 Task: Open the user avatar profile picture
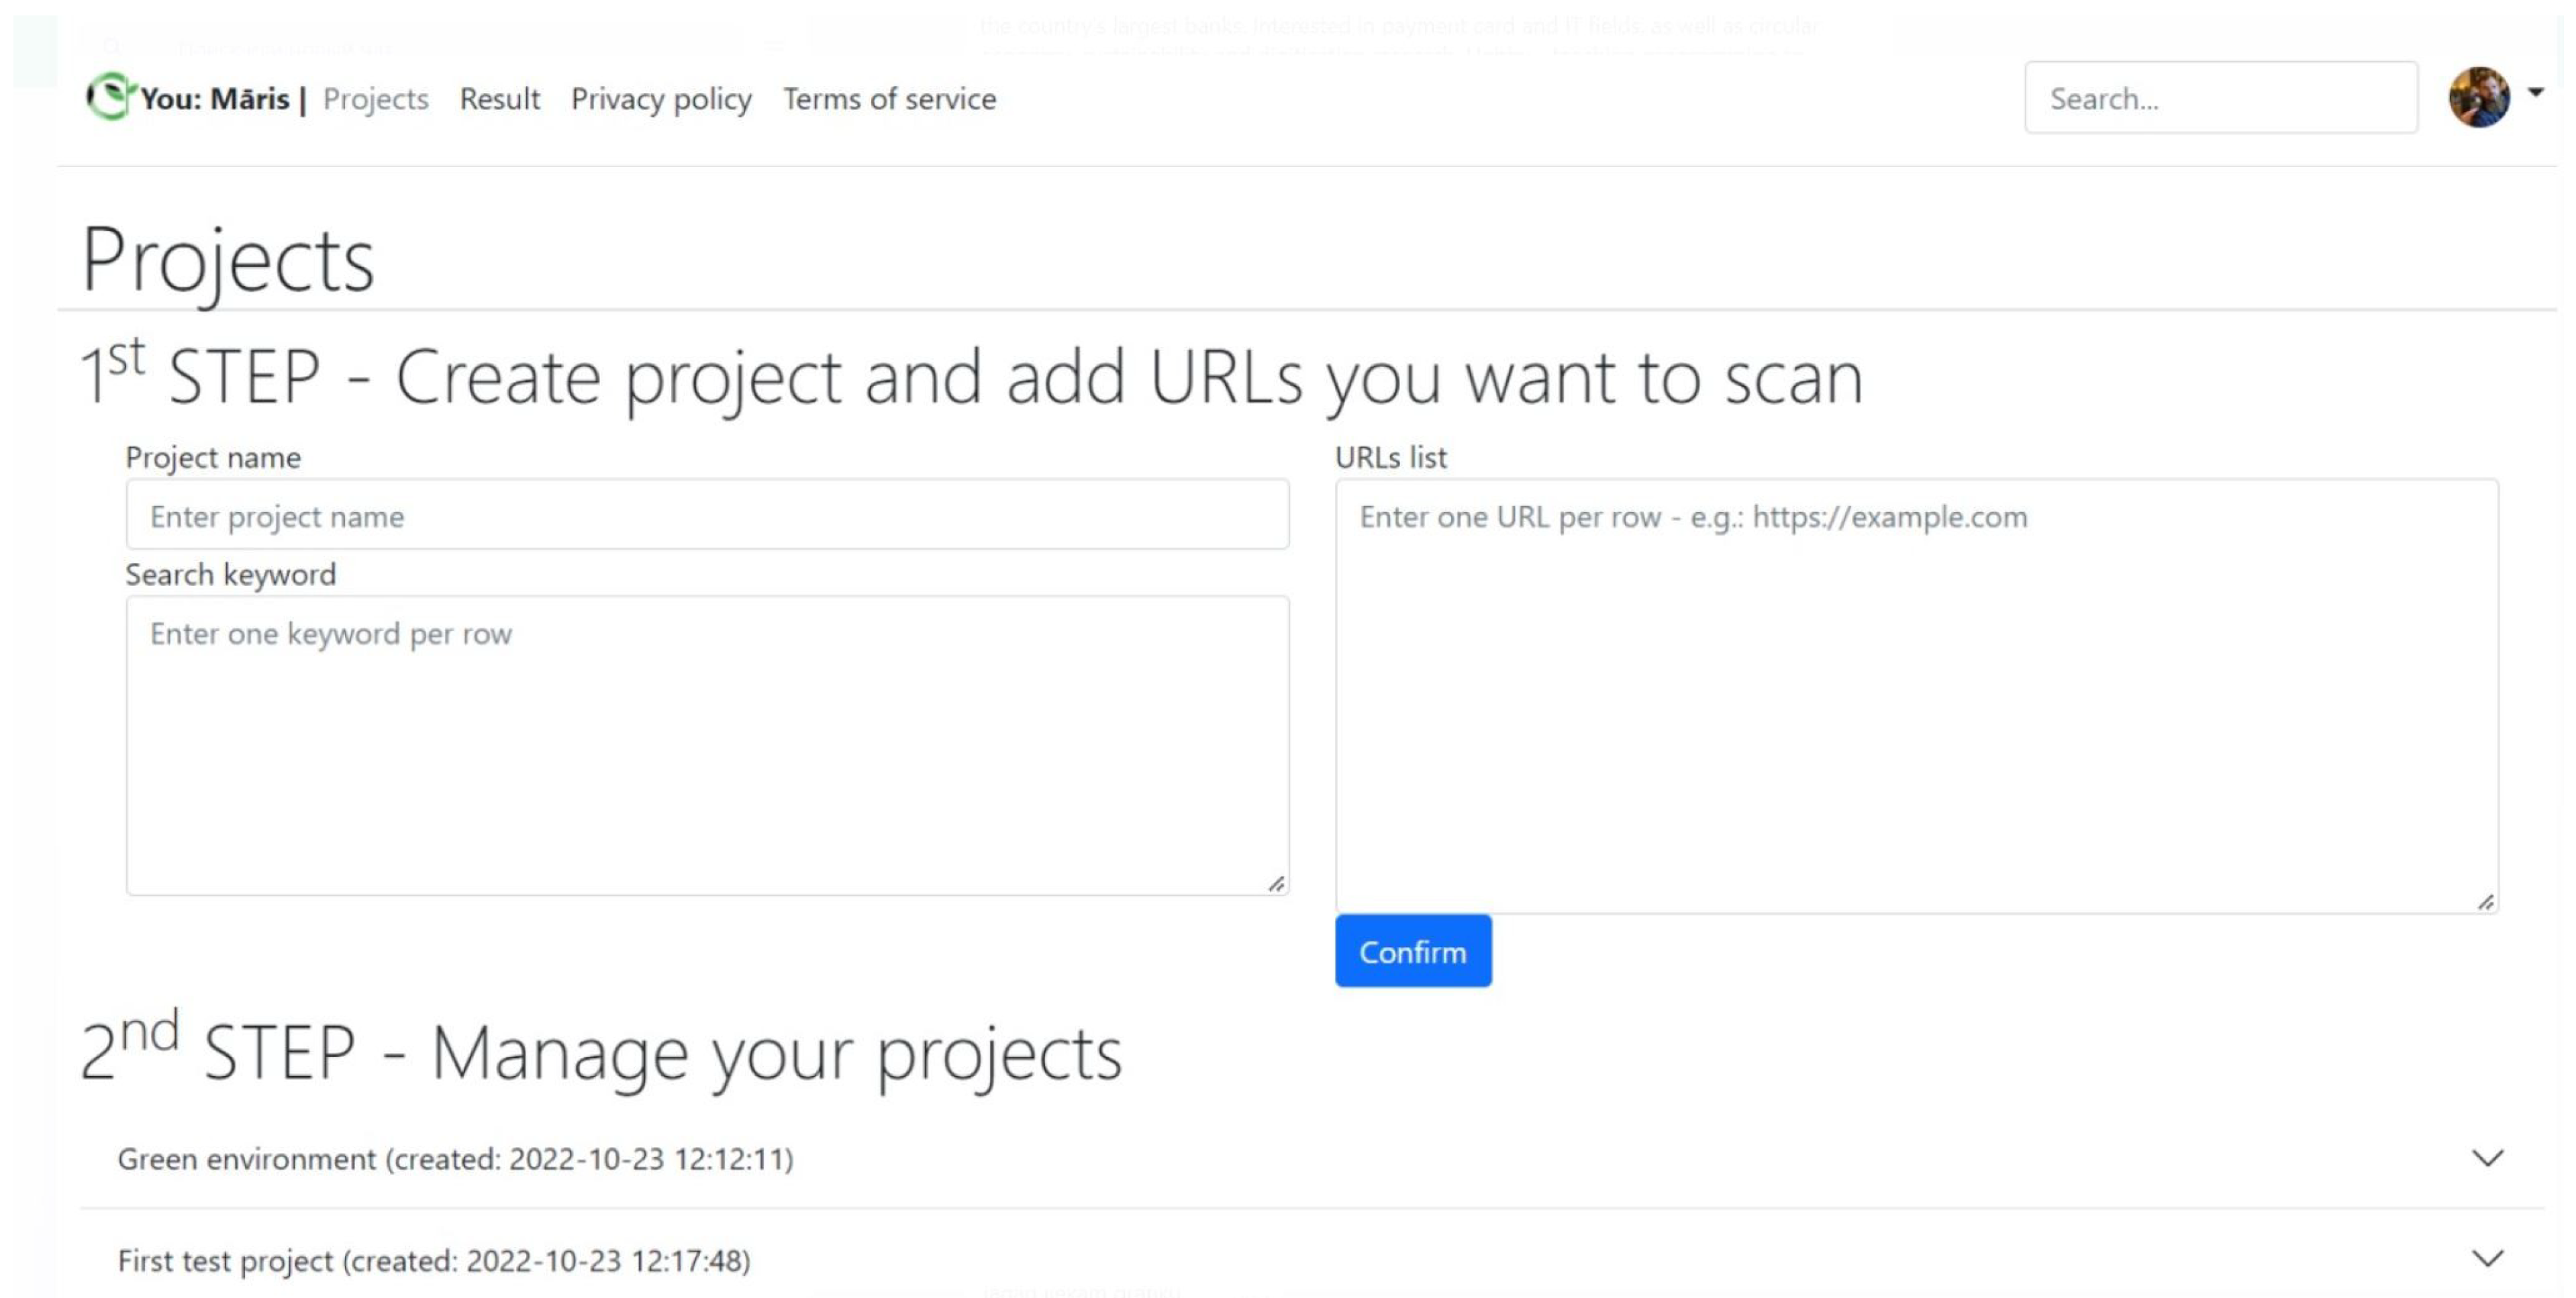[x=2477, y=97]
